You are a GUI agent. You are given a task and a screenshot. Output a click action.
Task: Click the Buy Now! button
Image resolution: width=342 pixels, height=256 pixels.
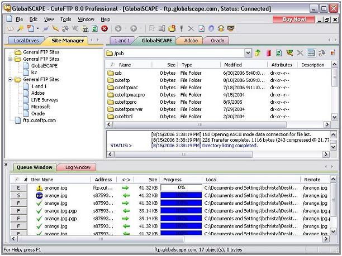tap(294, 19)
